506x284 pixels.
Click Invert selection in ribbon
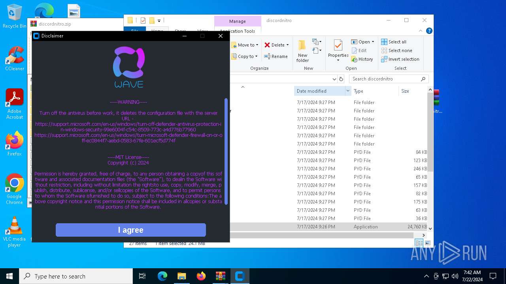[400, 59]
